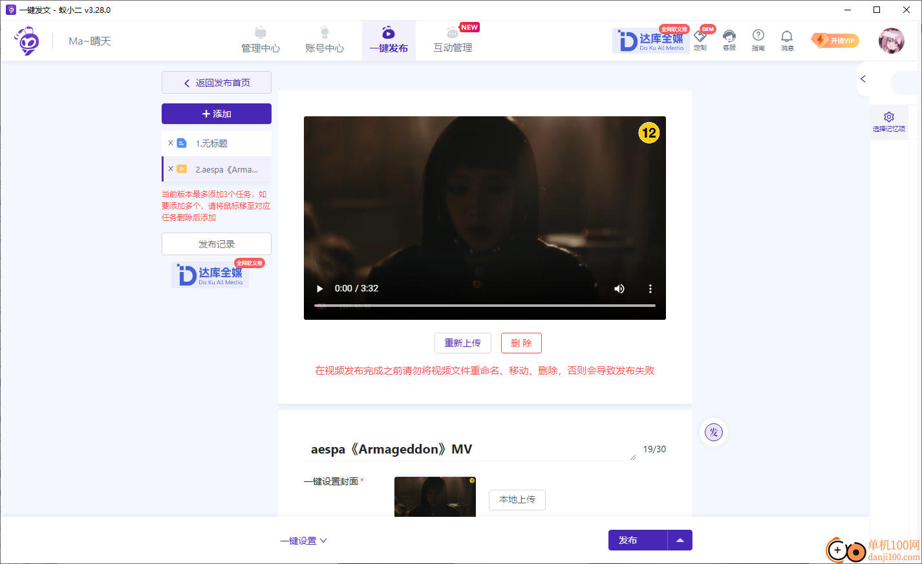This screenshot has height=564, width=922.
Task: Click the 达库全媒 sidebar banner
Action: point(211,275)
